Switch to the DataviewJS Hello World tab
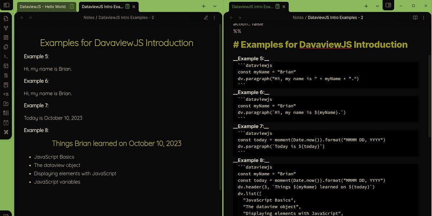This screenshot has width=432, height=216. 42,6
